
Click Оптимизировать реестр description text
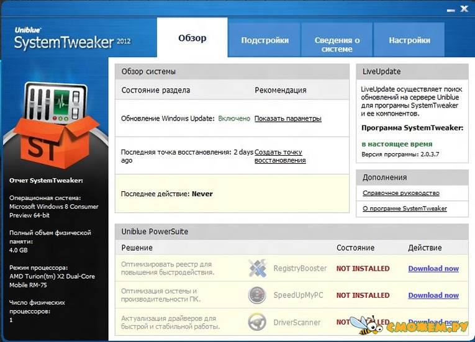pos(168,268)
